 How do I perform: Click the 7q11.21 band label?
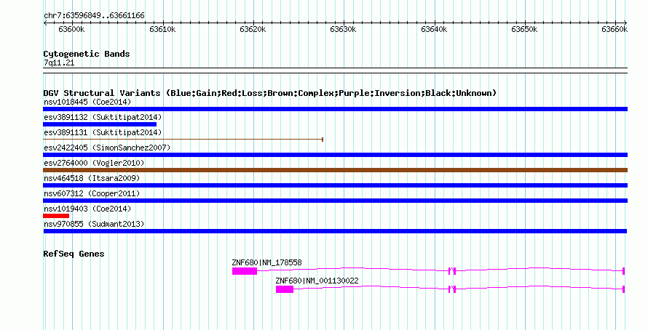(x=59, y=63)
